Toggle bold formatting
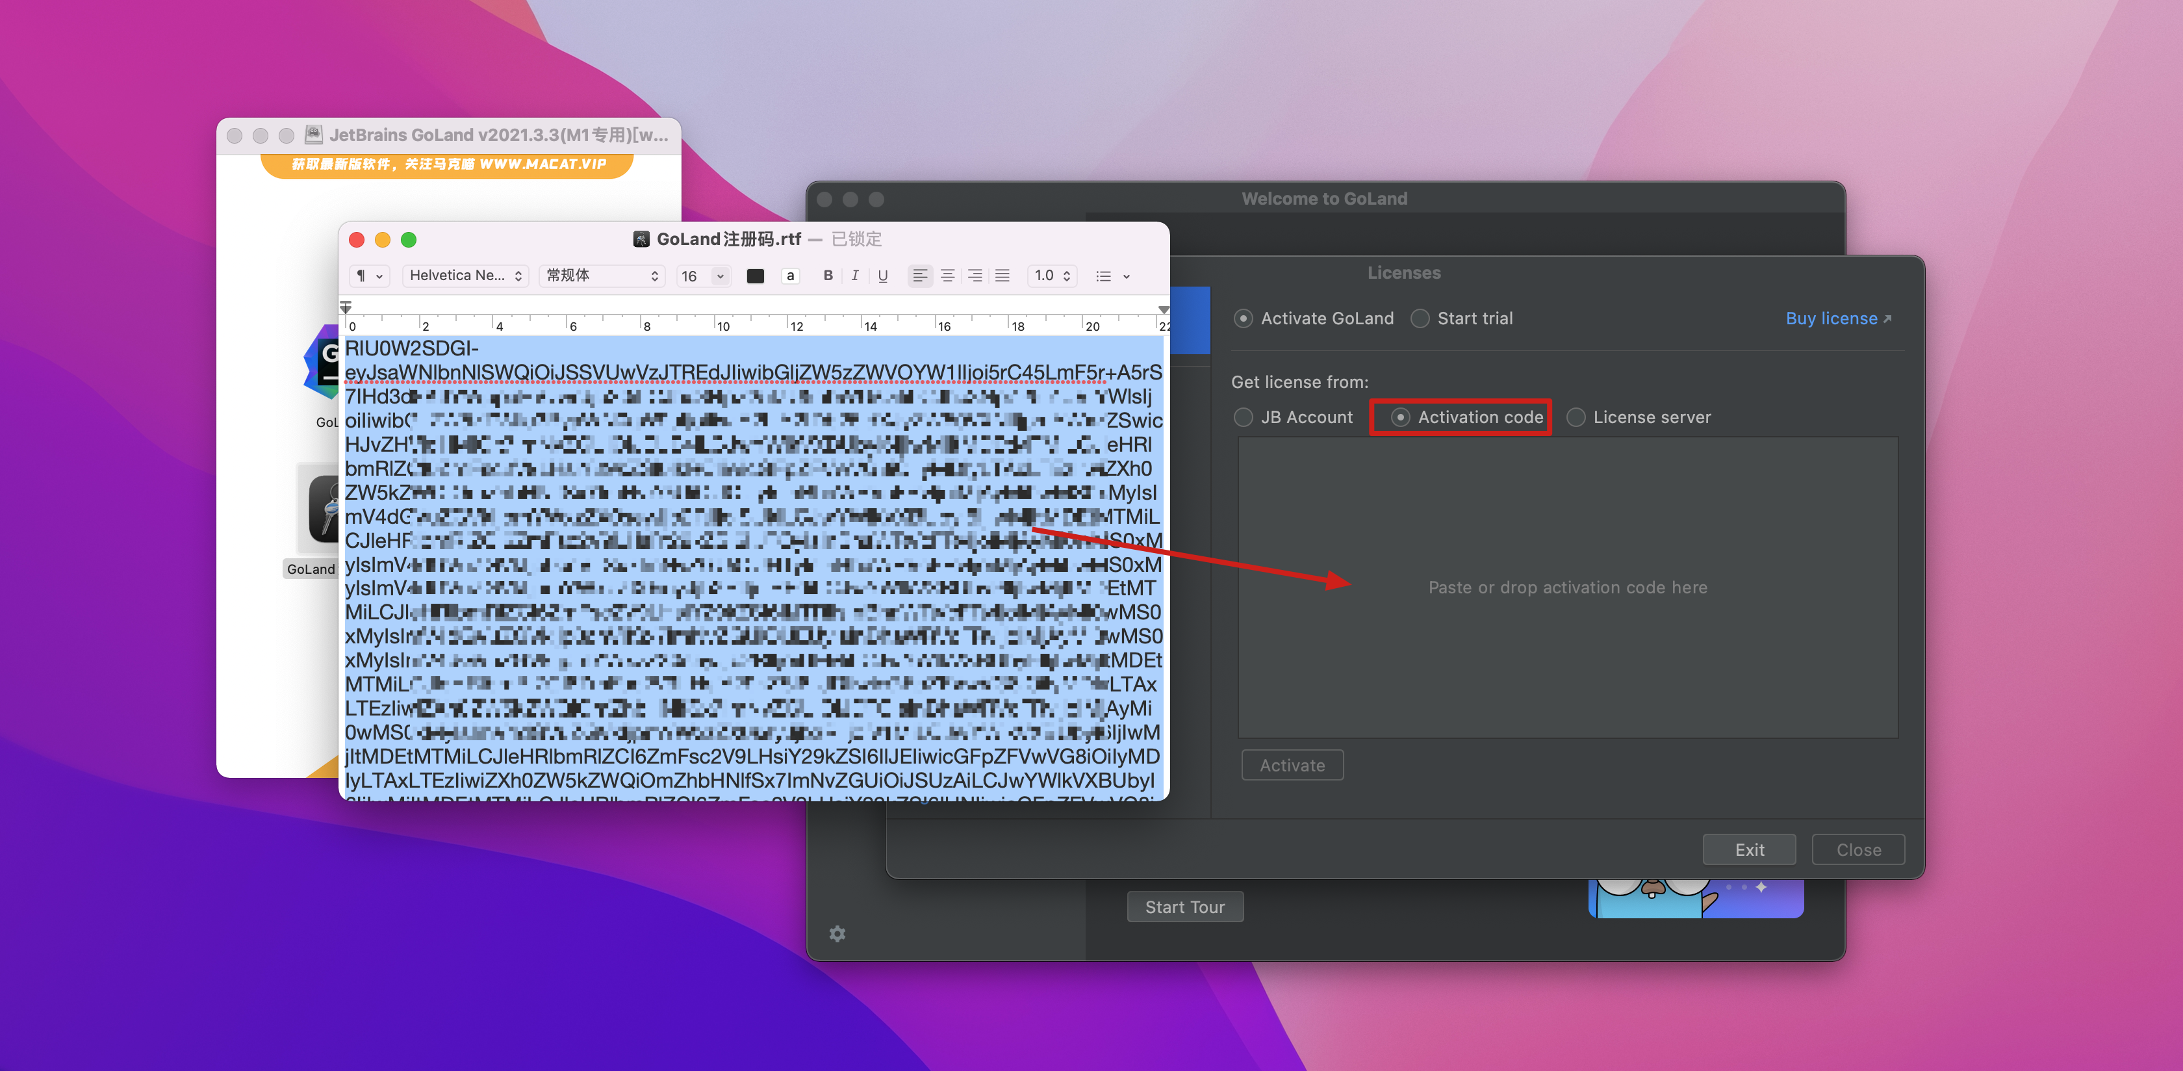Viewport: 2183px width, 1071px height. 828,276
